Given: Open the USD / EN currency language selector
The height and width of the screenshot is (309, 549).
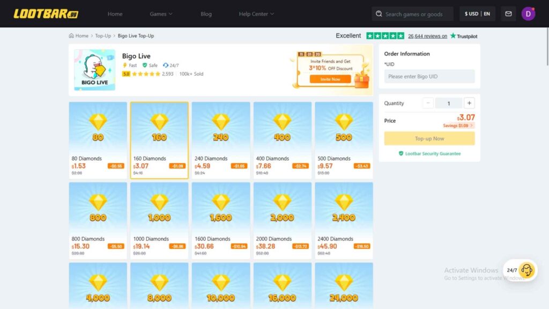Looking at the screenshot, I should tap(477, 13).
